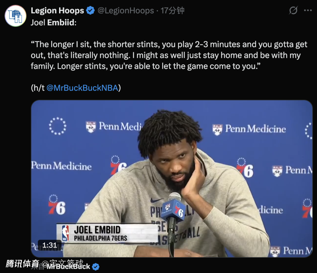
Task: Open the post timestamp showing 17分钟
Action: (172, 11)
